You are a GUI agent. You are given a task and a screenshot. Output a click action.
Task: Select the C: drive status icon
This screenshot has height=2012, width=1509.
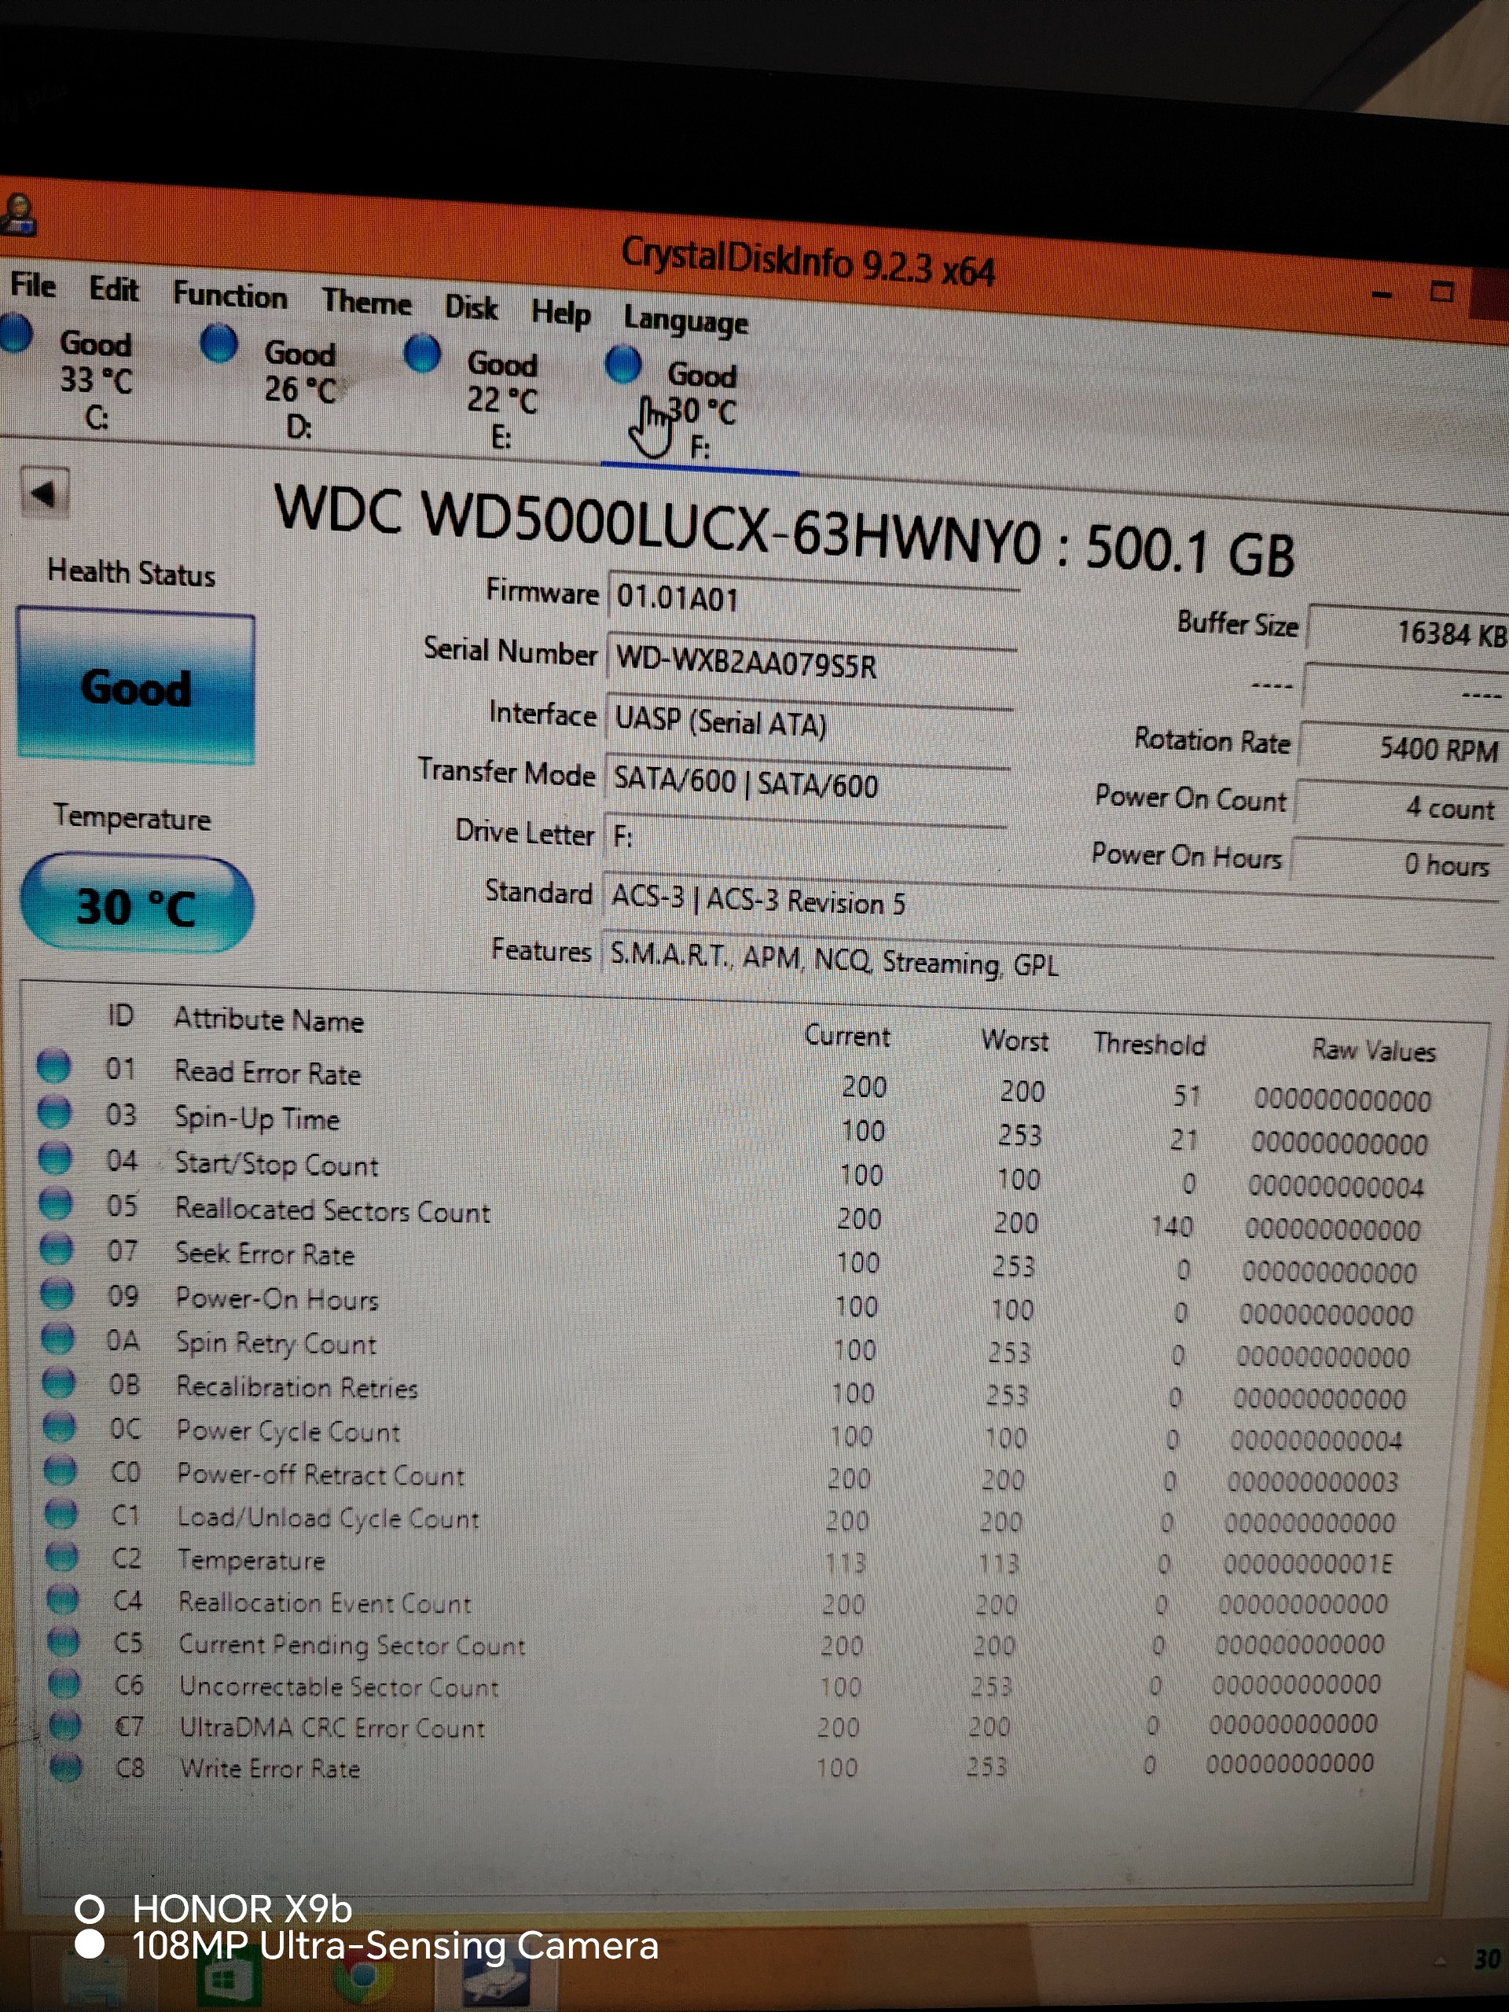[x=16, y=334]
